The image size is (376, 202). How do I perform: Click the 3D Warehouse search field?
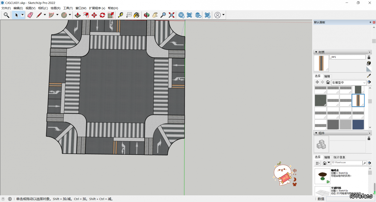pyautogui.click(x=346, y=163)
